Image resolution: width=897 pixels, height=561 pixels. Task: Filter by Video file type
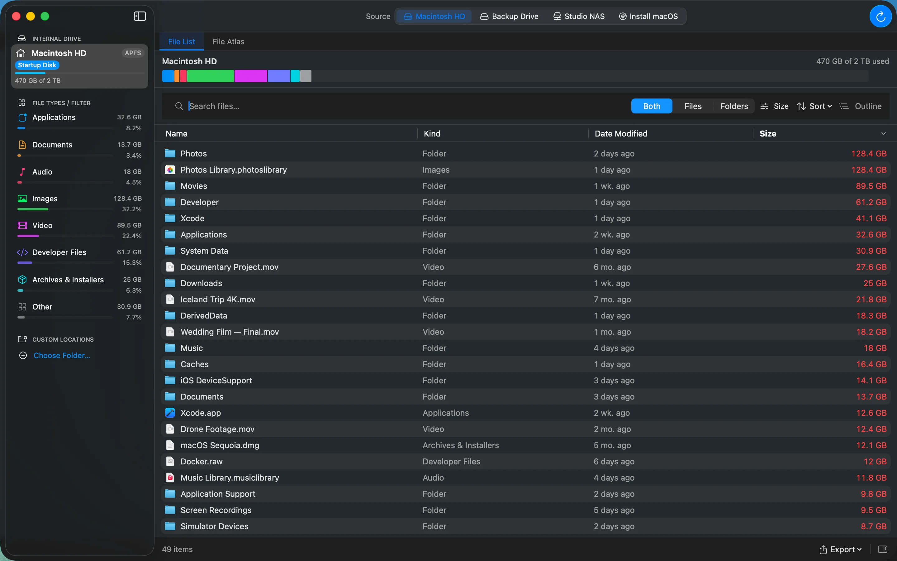pos(80,230)
